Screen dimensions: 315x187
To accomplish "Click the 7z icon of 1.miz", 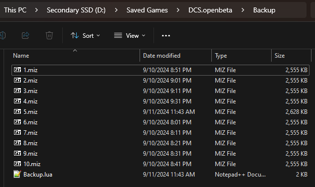I will click(17, 70).
